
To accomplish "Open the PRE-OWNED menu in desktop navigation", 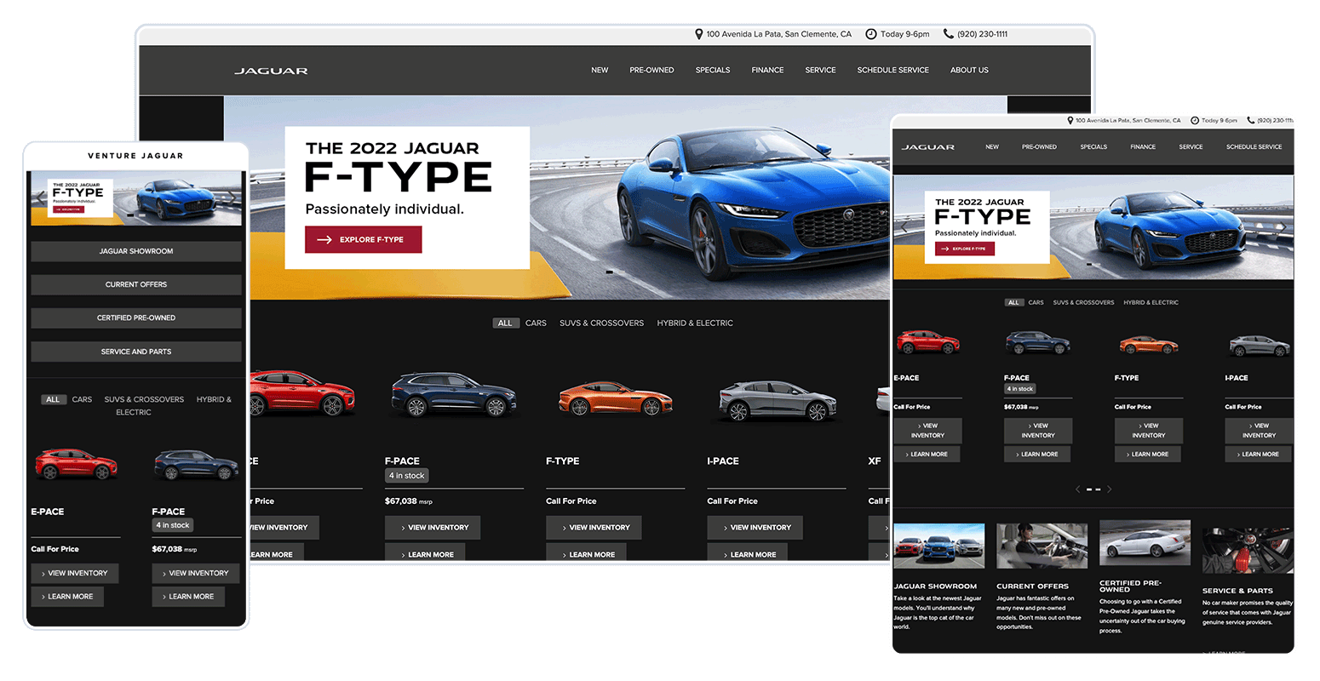I will [651, 71].
